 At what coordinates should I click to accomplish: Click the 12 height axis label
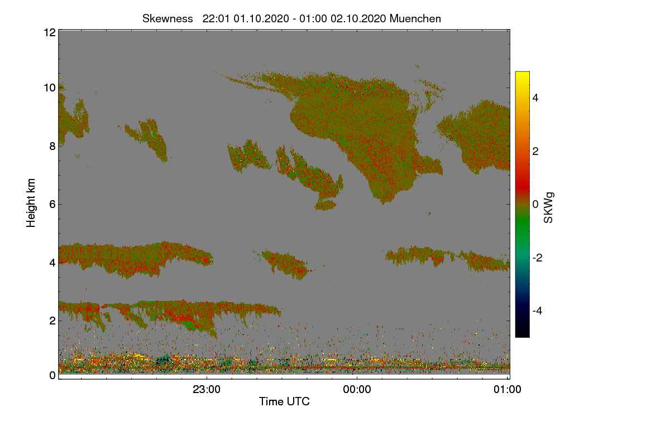tap(49, 32)
